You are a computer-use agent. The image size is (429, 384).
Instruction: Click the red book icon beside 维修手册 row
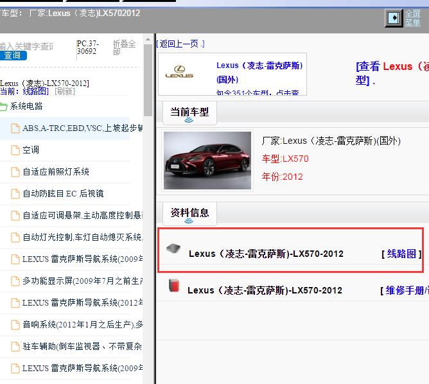(x=174, y=285)
